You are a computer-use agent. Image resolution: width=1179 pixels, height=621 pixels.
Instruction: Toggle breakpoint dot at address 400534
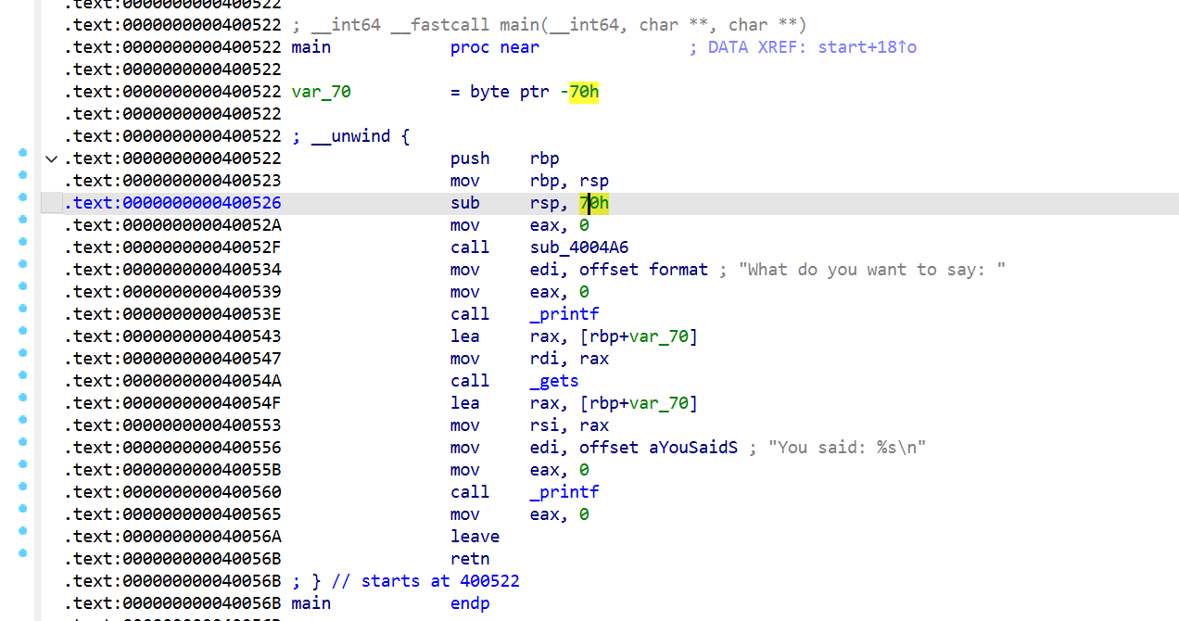[23, 263]
